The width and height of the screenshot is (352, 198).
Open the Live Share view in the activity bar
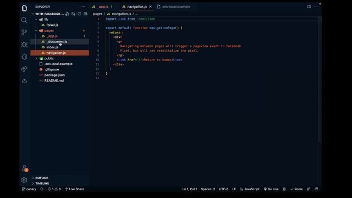(x=24, y=69)
